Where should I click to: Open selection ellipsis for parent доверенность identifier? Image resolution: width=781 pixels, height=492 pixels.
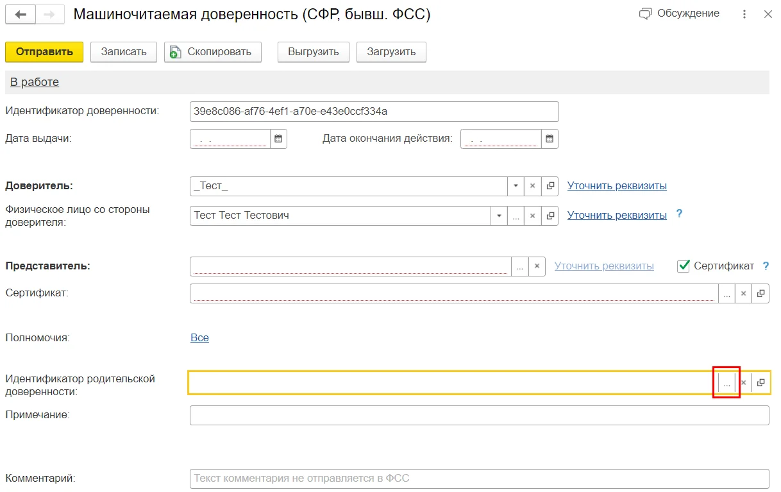click(726, 383)
